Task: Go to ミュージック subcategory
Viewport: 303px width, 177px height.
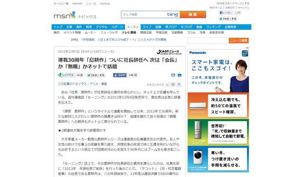Action: click(109, 33)
